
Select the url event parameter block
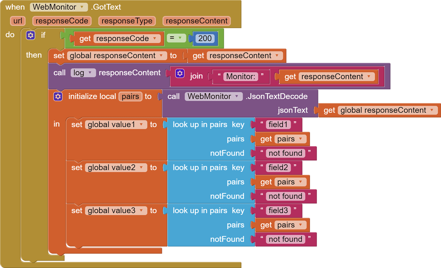(18, 21)
